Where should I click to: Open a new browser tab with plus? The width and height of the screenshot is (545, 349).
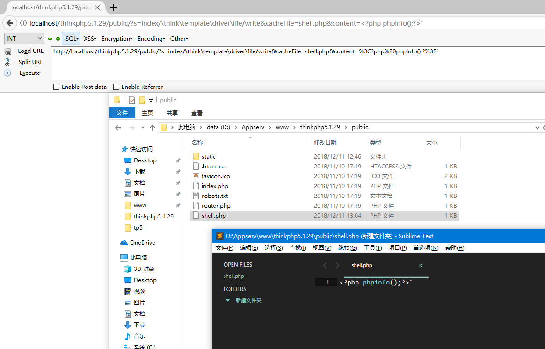(x=113, y=7)
